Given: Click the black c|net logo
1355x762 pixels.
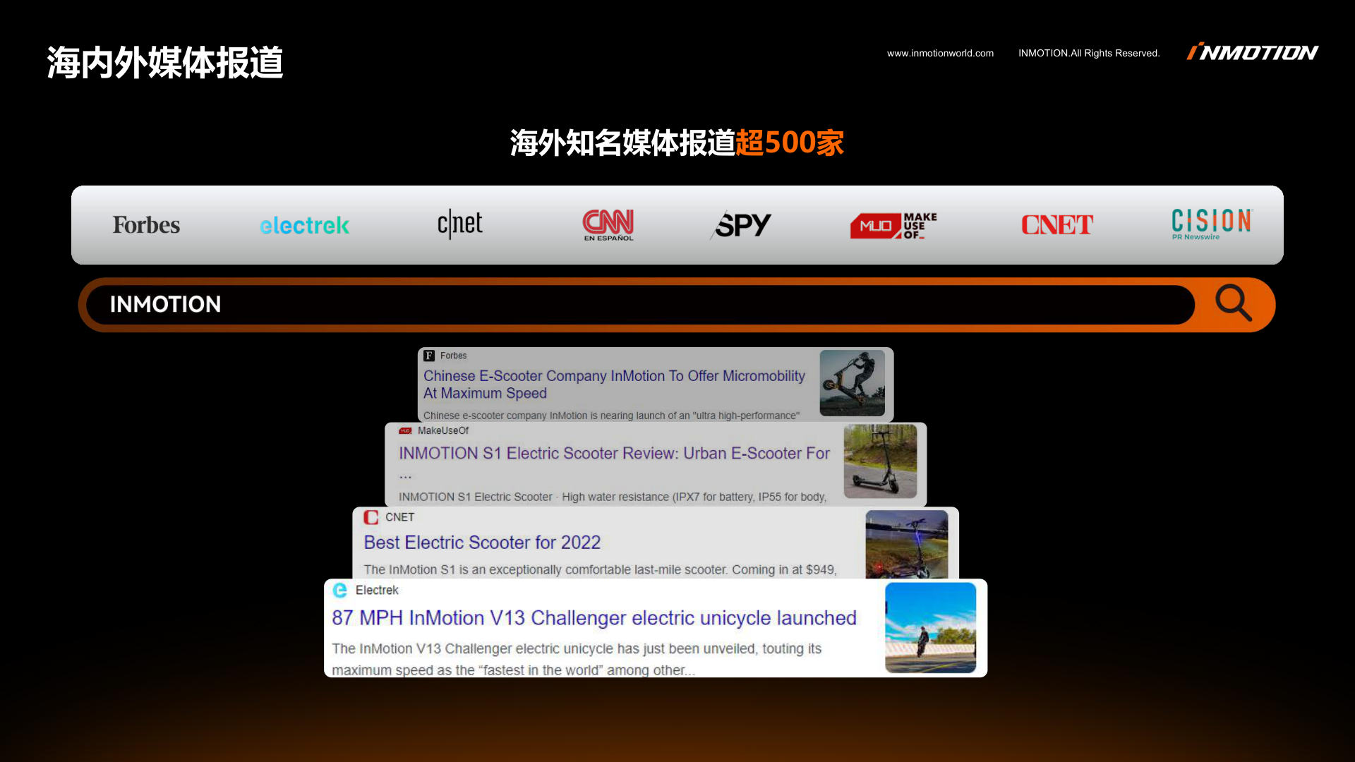Looking at the screenshot, I should click(x=460, y=224).
